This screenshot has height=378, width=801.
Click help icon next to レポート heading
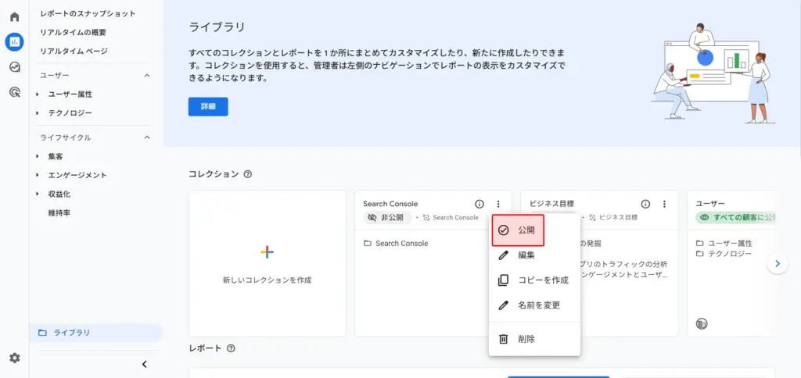click(x=231, y=348)
